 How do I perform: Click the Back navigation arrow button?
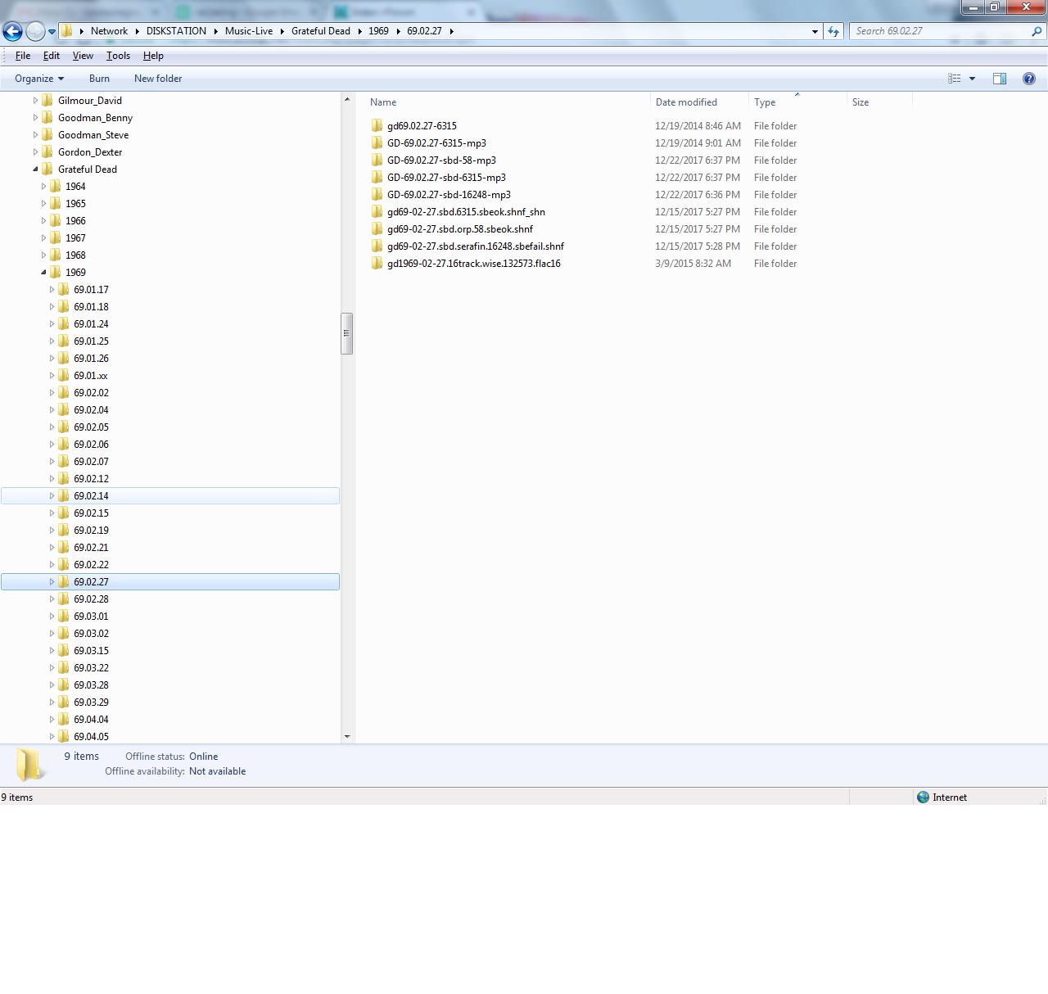click(12, 31)
